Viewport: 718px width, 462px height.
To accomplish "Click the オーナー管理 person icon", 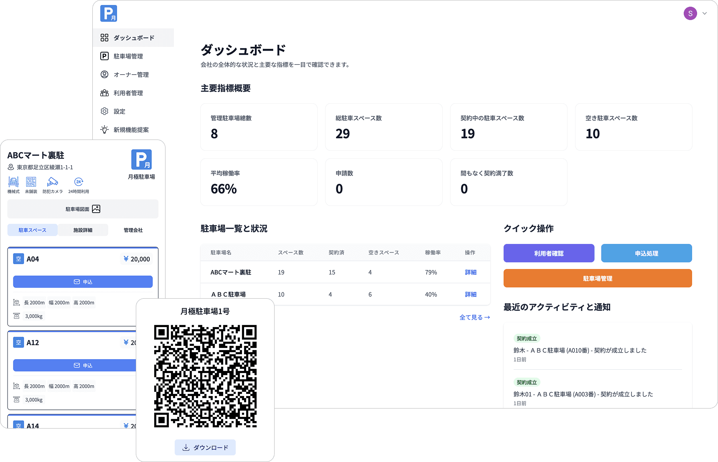I will pos(104,74).
